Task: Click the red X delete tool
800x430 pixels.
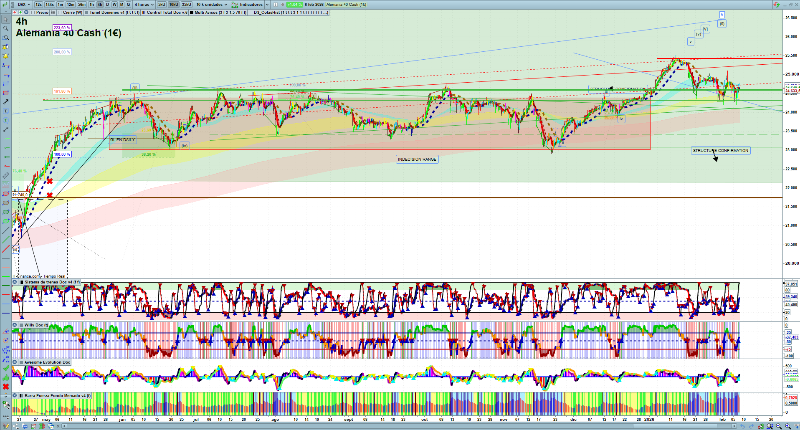Action: pos(6,387)
